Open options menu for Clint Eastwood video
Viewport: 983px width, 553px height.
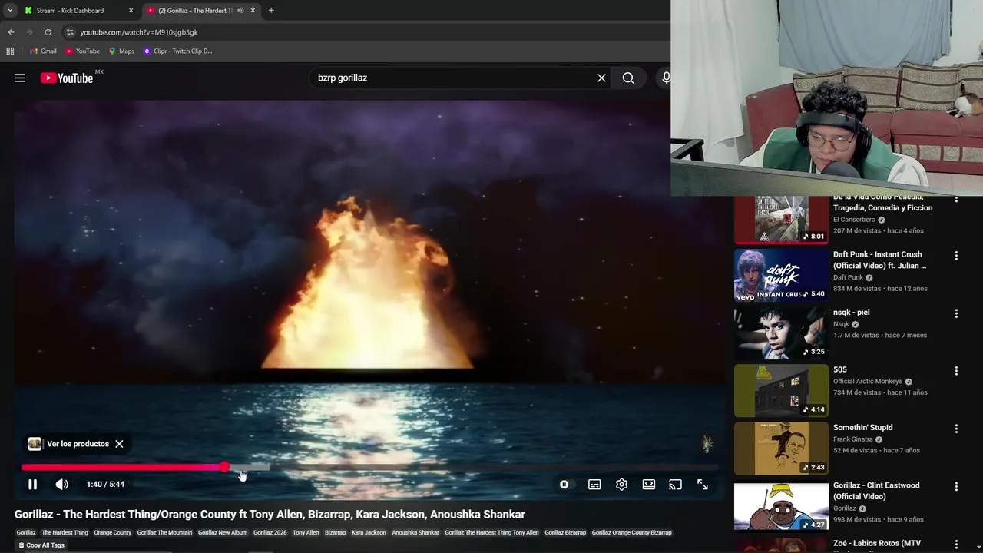[x=956, y=486]
